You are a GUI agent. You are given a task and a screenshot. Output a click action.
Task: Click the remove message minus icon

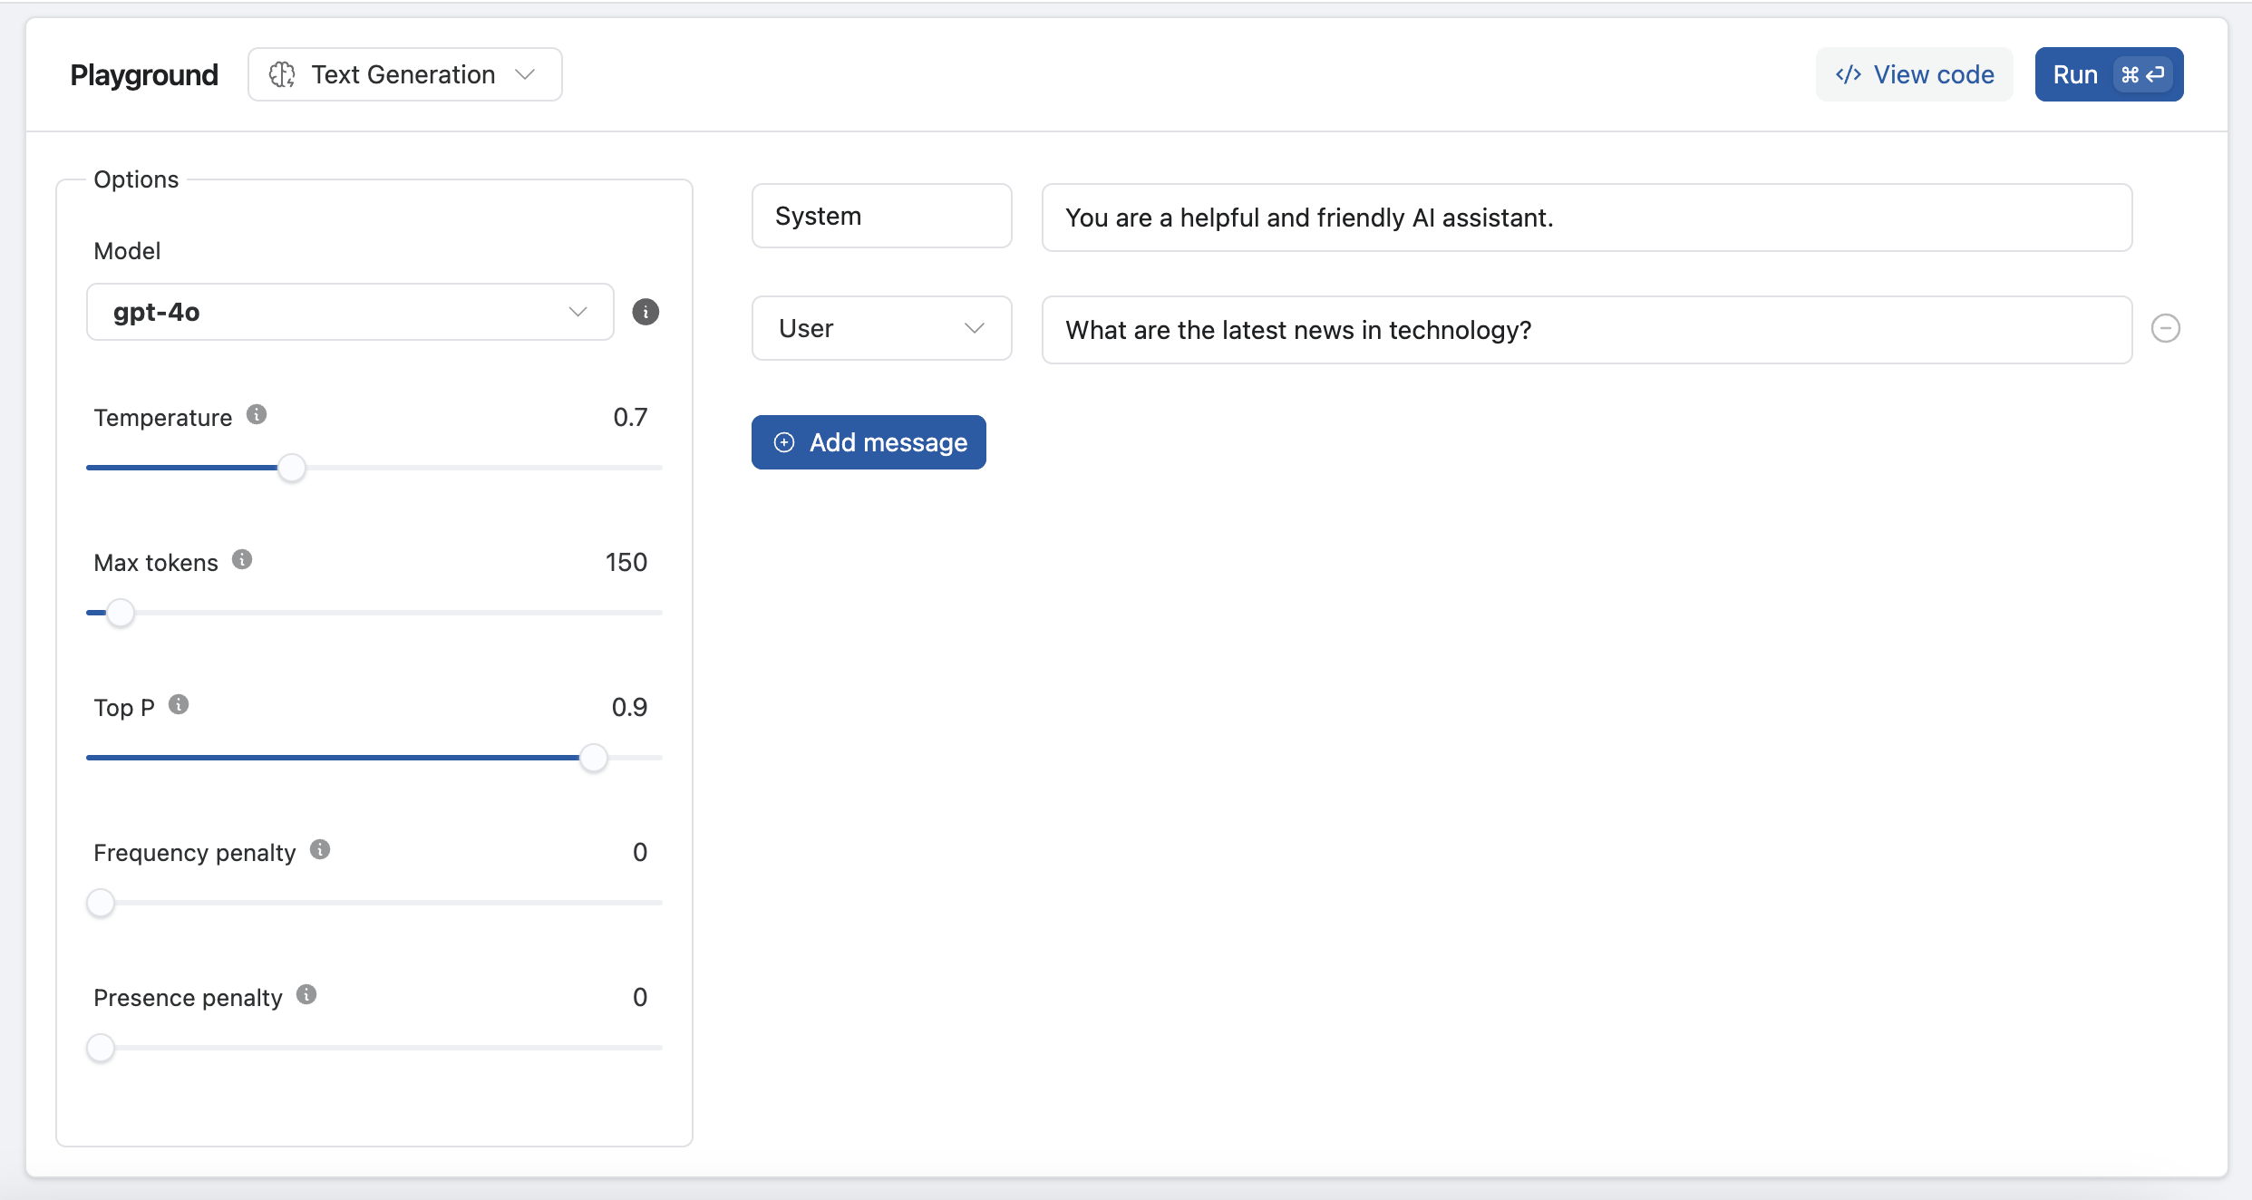click(2169, 329)
